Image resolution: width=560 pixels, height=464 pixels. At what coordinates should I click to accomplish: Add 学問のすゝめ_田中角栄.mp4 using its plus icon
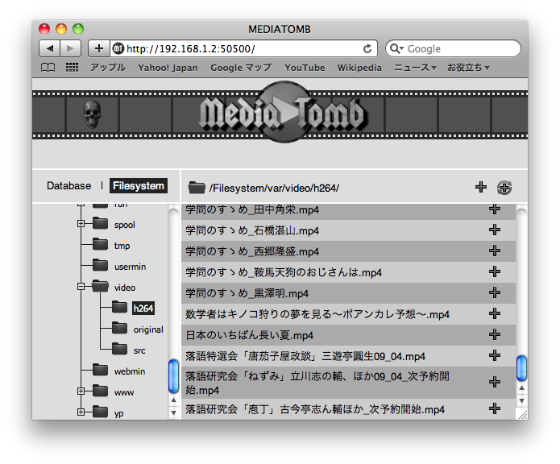495,209
